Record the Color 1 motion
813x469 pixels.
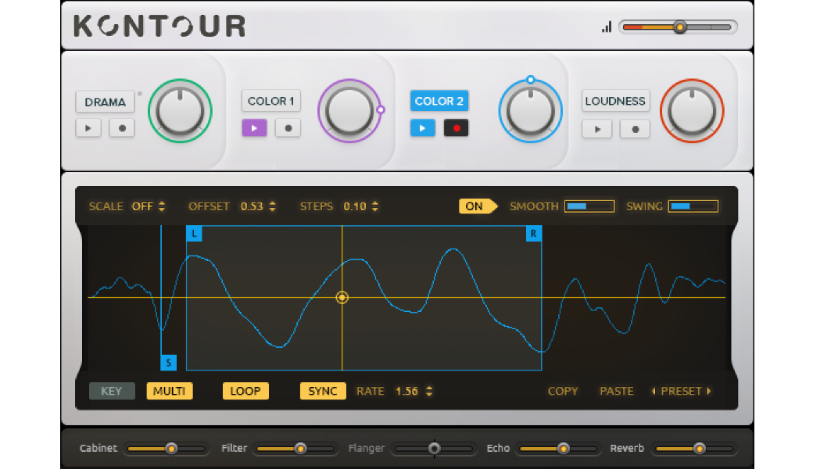click(288, 128)
